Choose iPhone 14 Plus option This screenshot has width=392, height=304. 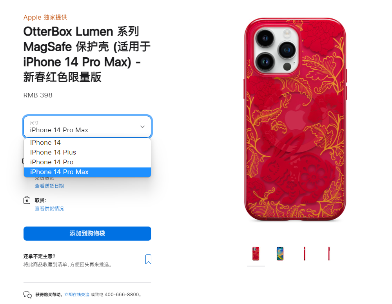tap(87, 152)
